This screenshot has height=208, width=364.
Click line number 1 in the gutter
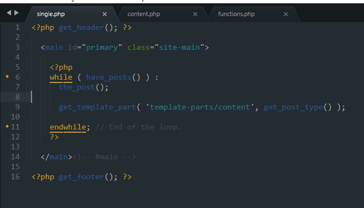[18, 28]
